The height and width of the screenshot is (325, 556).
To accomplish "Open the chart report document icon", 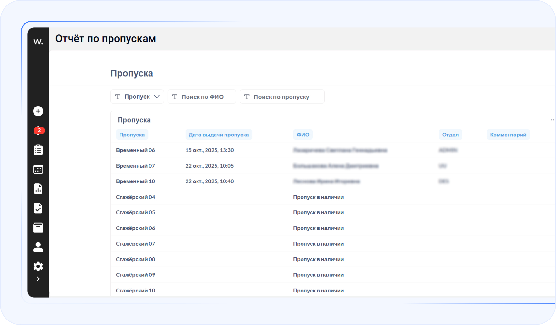I will (x=38, y=189).
